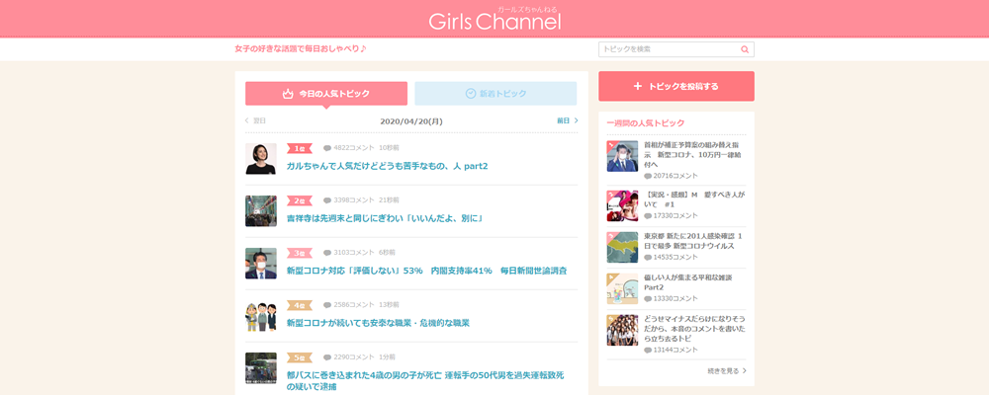Open weekly topic 優しい人が集まる平和な雑談 Part2
The image size is (989, 395).
[x=688, y=282]
